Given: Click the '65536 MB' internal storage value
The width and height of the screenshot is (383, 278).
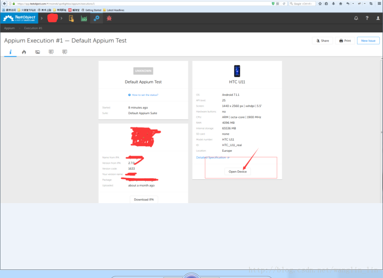Looking at the screenshot, I should point(229,128).
